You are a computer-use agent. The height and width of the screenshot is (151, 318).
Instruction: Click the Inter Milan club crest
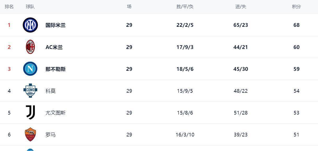point(30,25)
